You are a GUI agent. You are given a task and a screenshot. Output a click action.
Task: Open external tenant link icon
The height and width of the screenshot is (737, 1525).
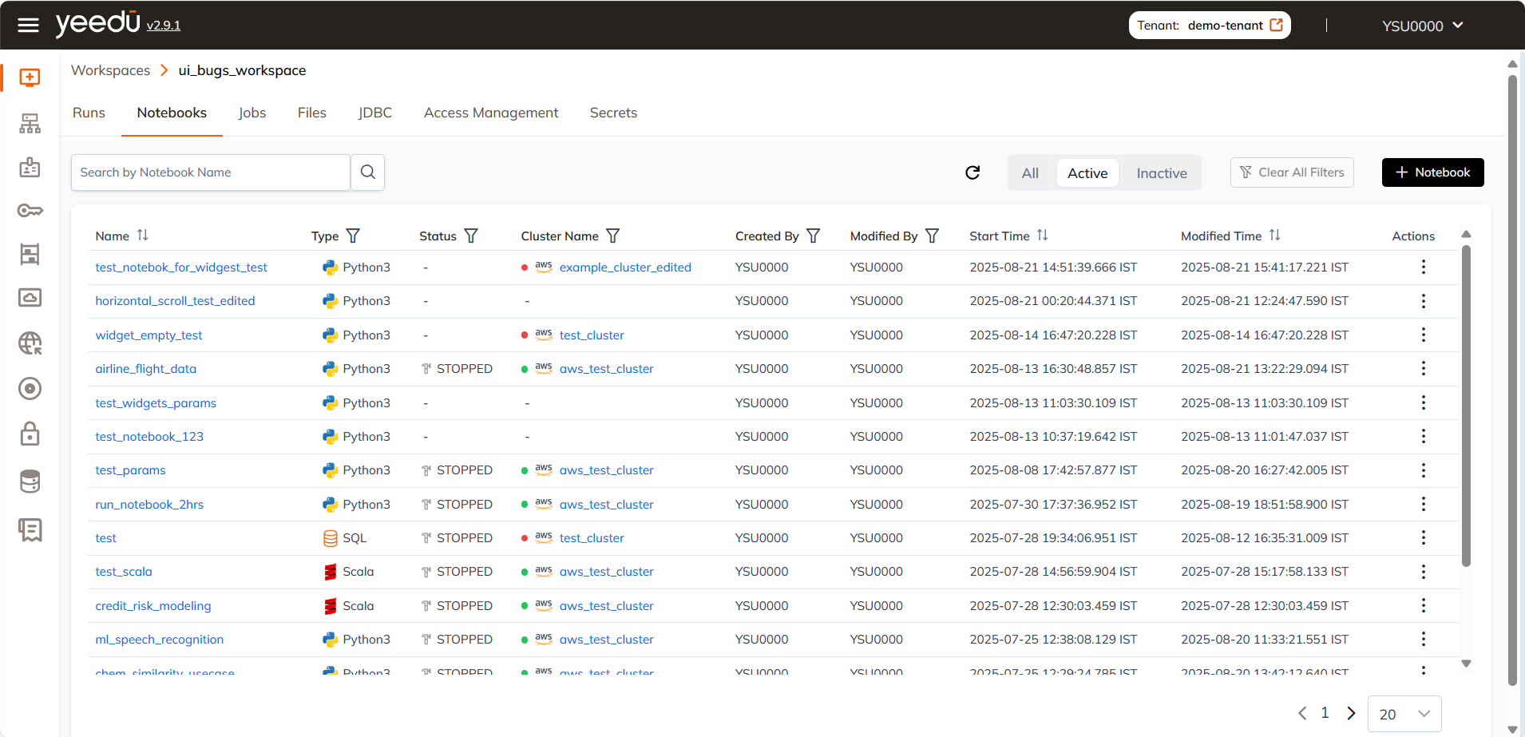tap(1277, 26)
